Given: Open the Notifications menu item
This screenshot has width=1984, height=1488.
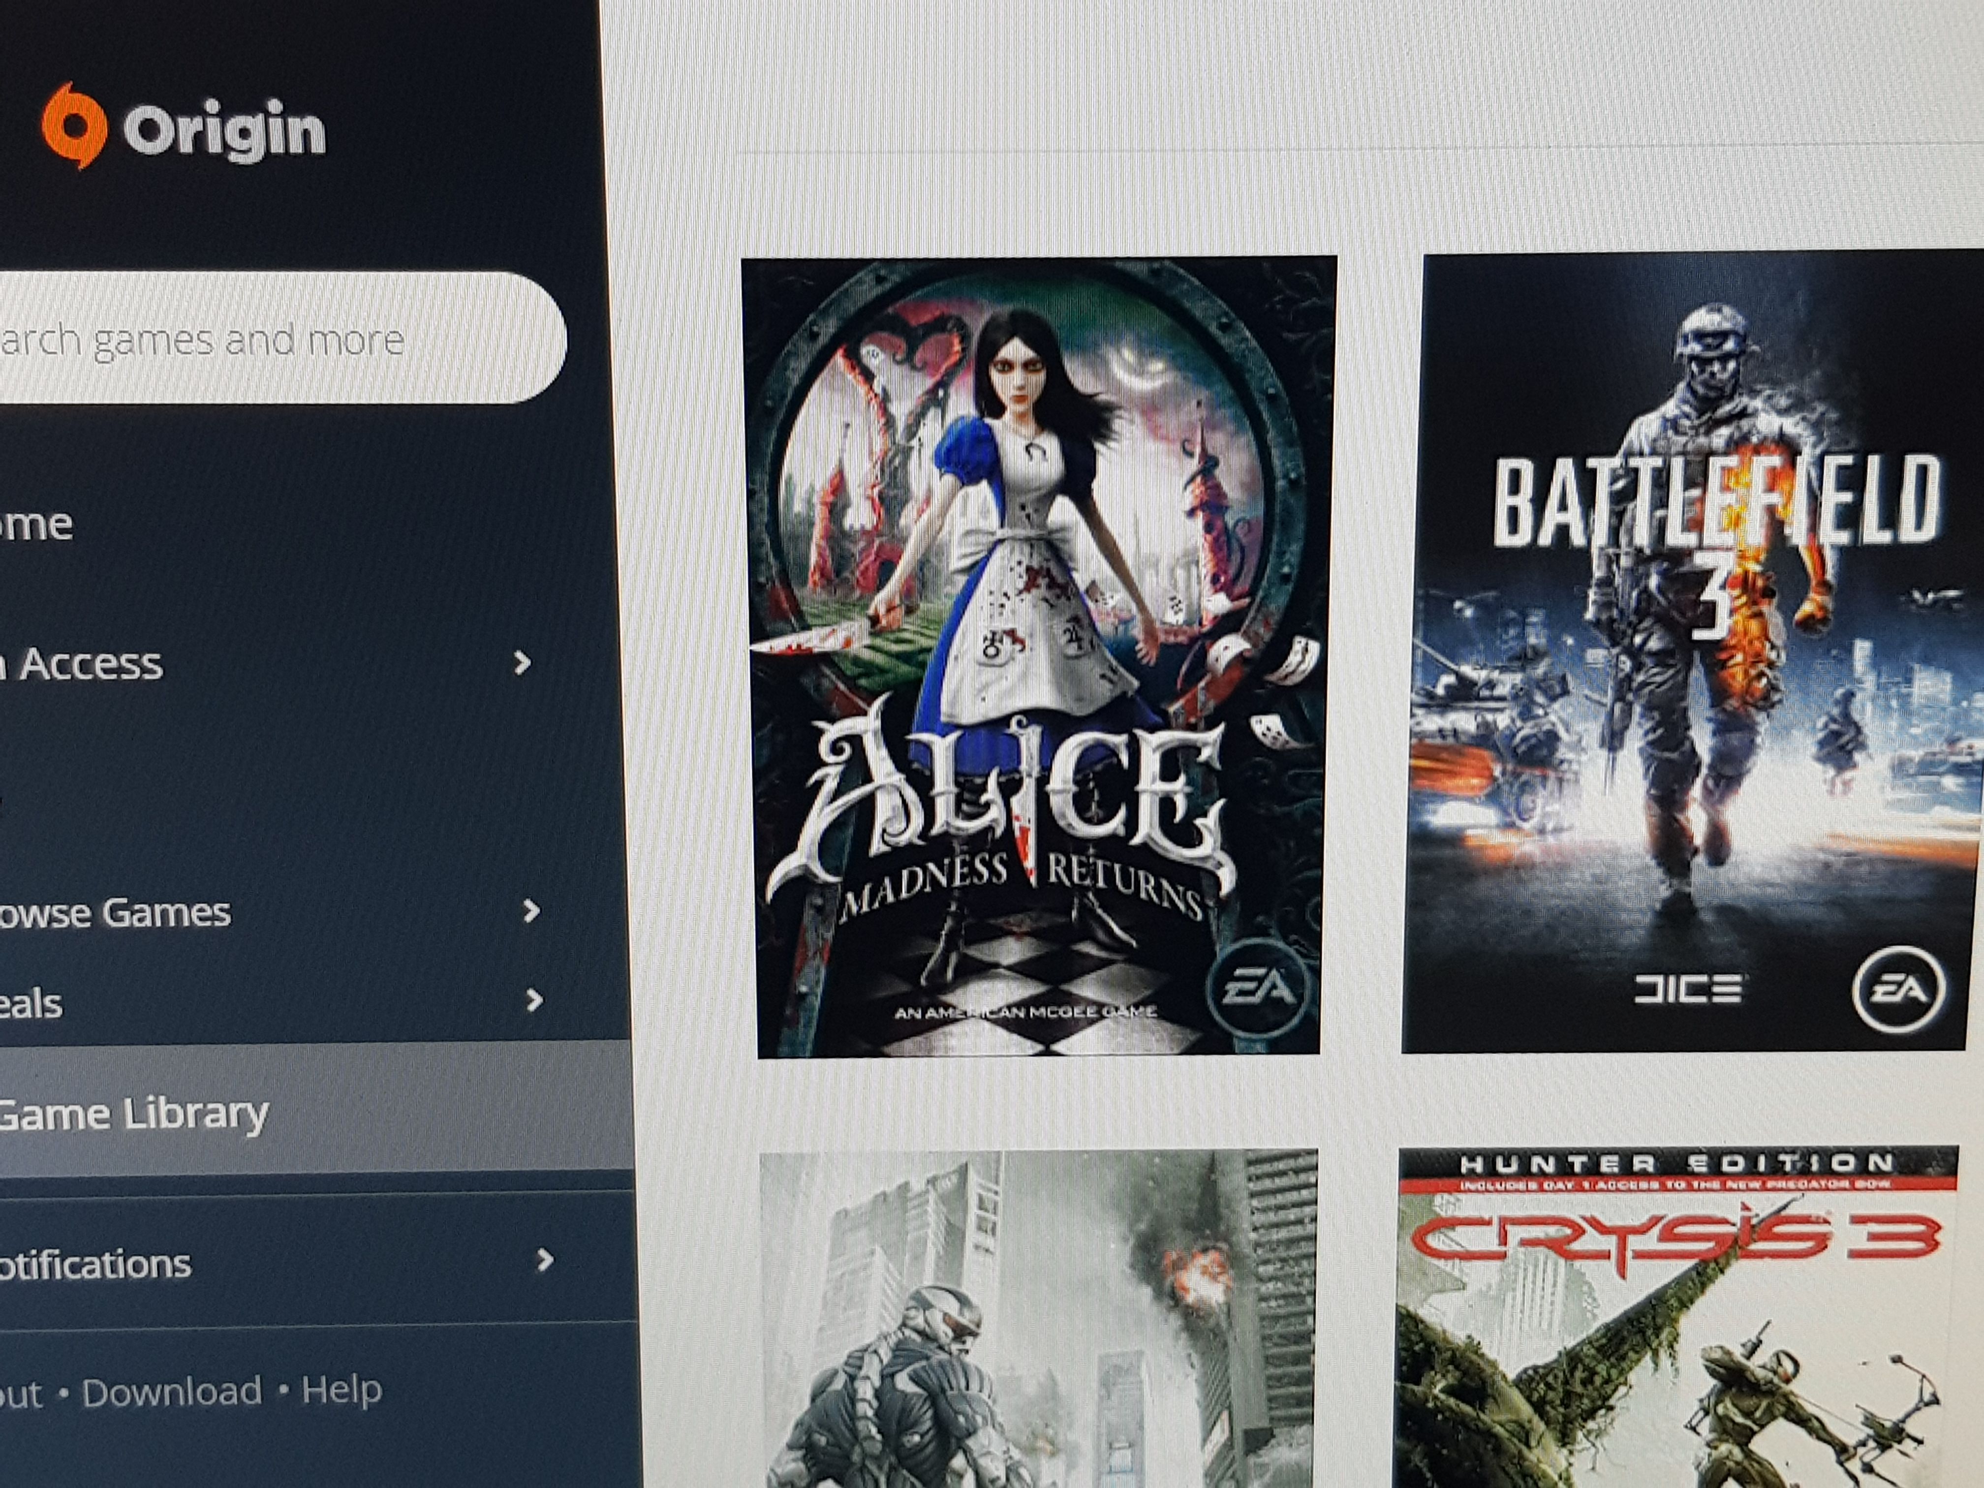Looking at the screenshot, I should click(x=94, y=1265).
